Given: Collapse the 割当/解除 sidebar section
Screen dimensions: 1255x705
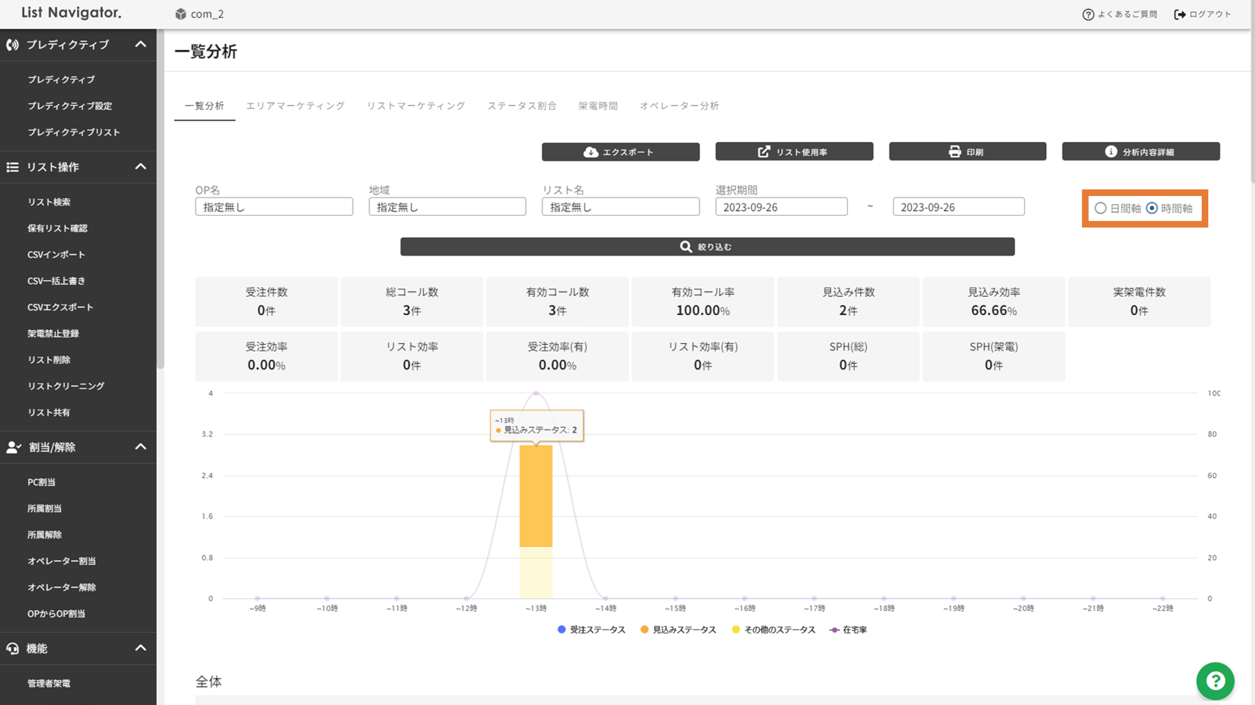Looking at the screenshot, I should click(x=140, y=447).
